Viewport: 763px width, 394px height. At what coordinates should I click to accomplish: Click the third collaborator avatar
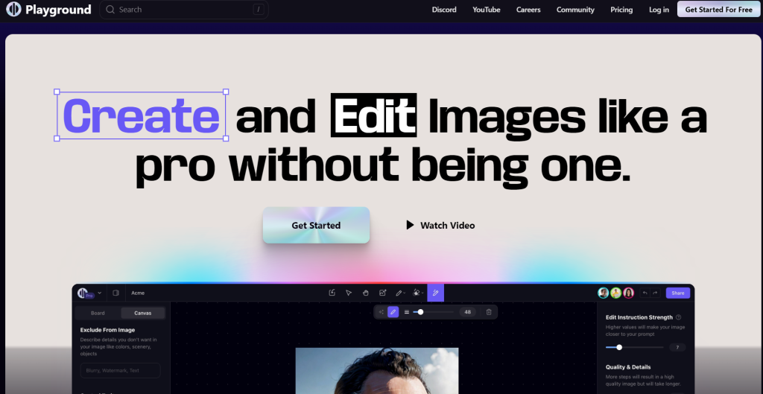[629, 293]
